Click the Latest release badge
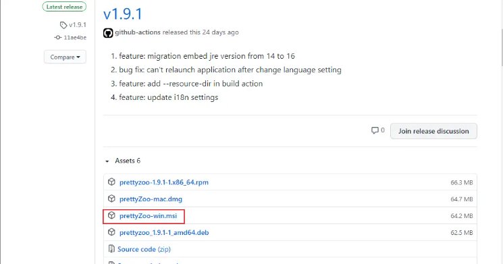Image resolution: width=503 pixels, height=264 pixels. coord(64,7)
